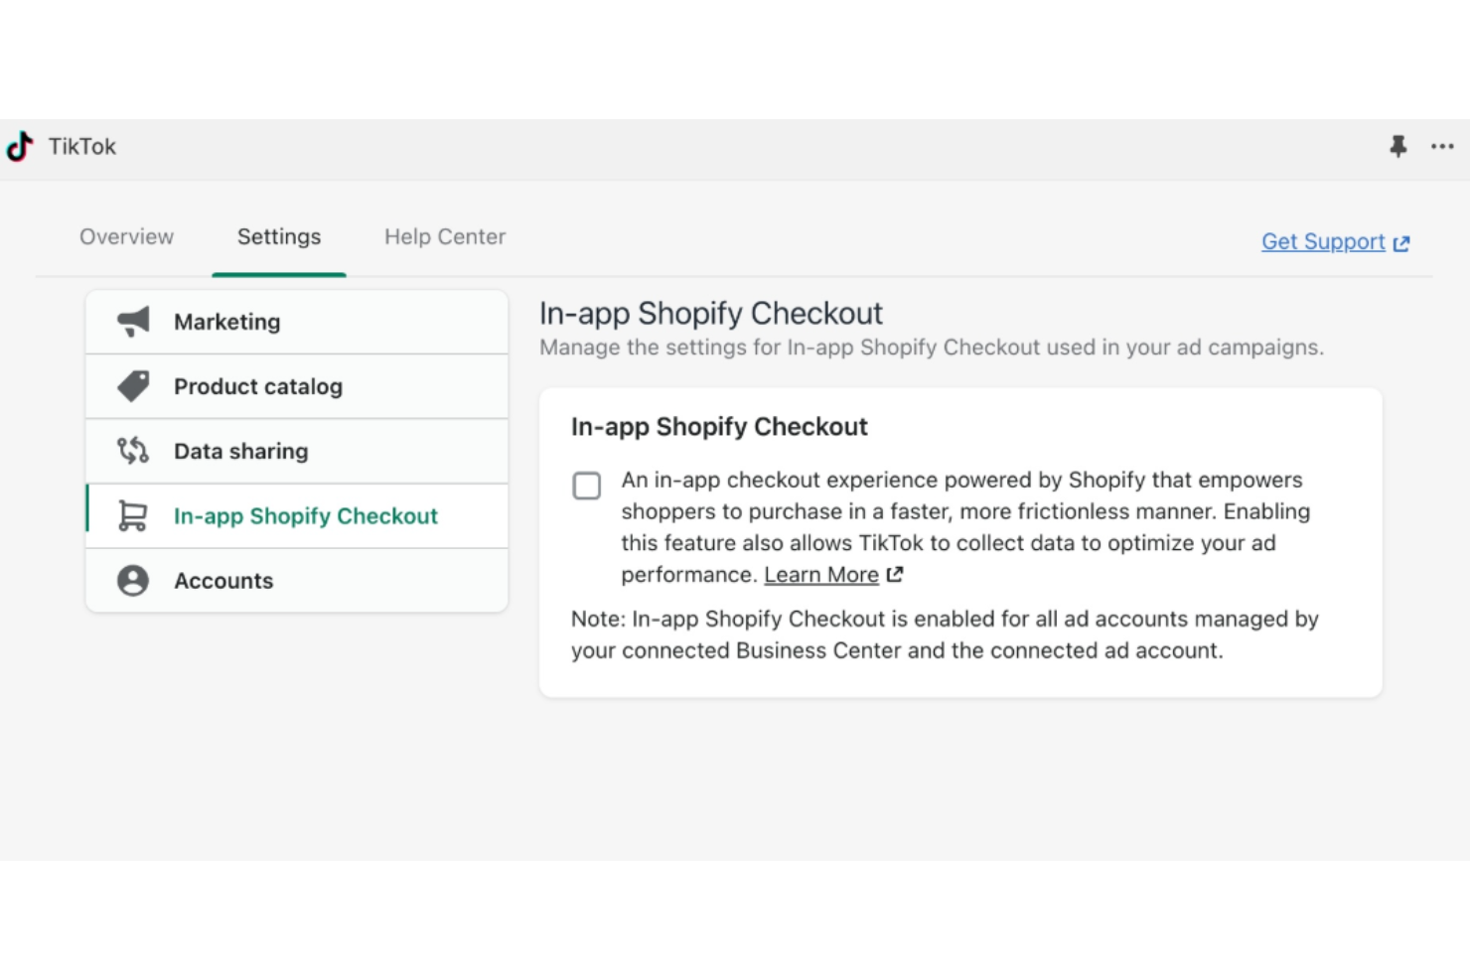Screen dimensions: 1470x980
Task: Go to Marketing settings section
Action: [227, 322]
